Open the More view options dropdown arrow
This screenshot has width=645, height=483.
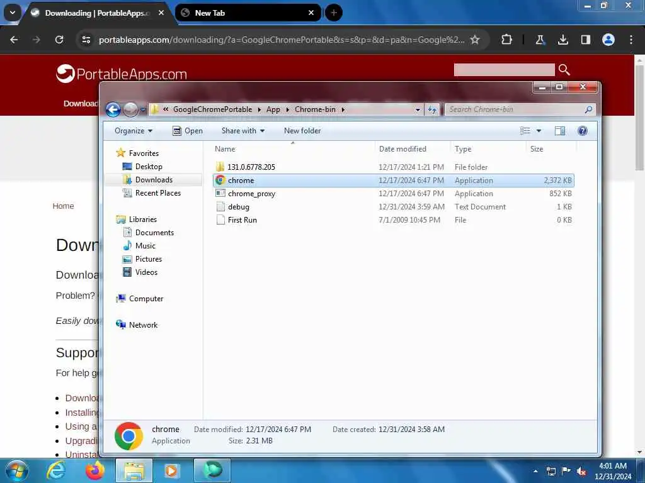pos(539,131)
